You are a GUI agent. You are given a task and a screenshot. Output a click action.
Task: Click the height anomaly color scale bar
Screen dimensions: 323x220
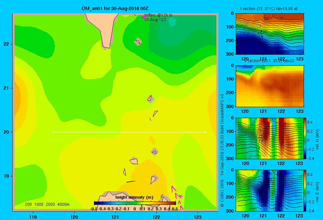click(x=135, y=203)
